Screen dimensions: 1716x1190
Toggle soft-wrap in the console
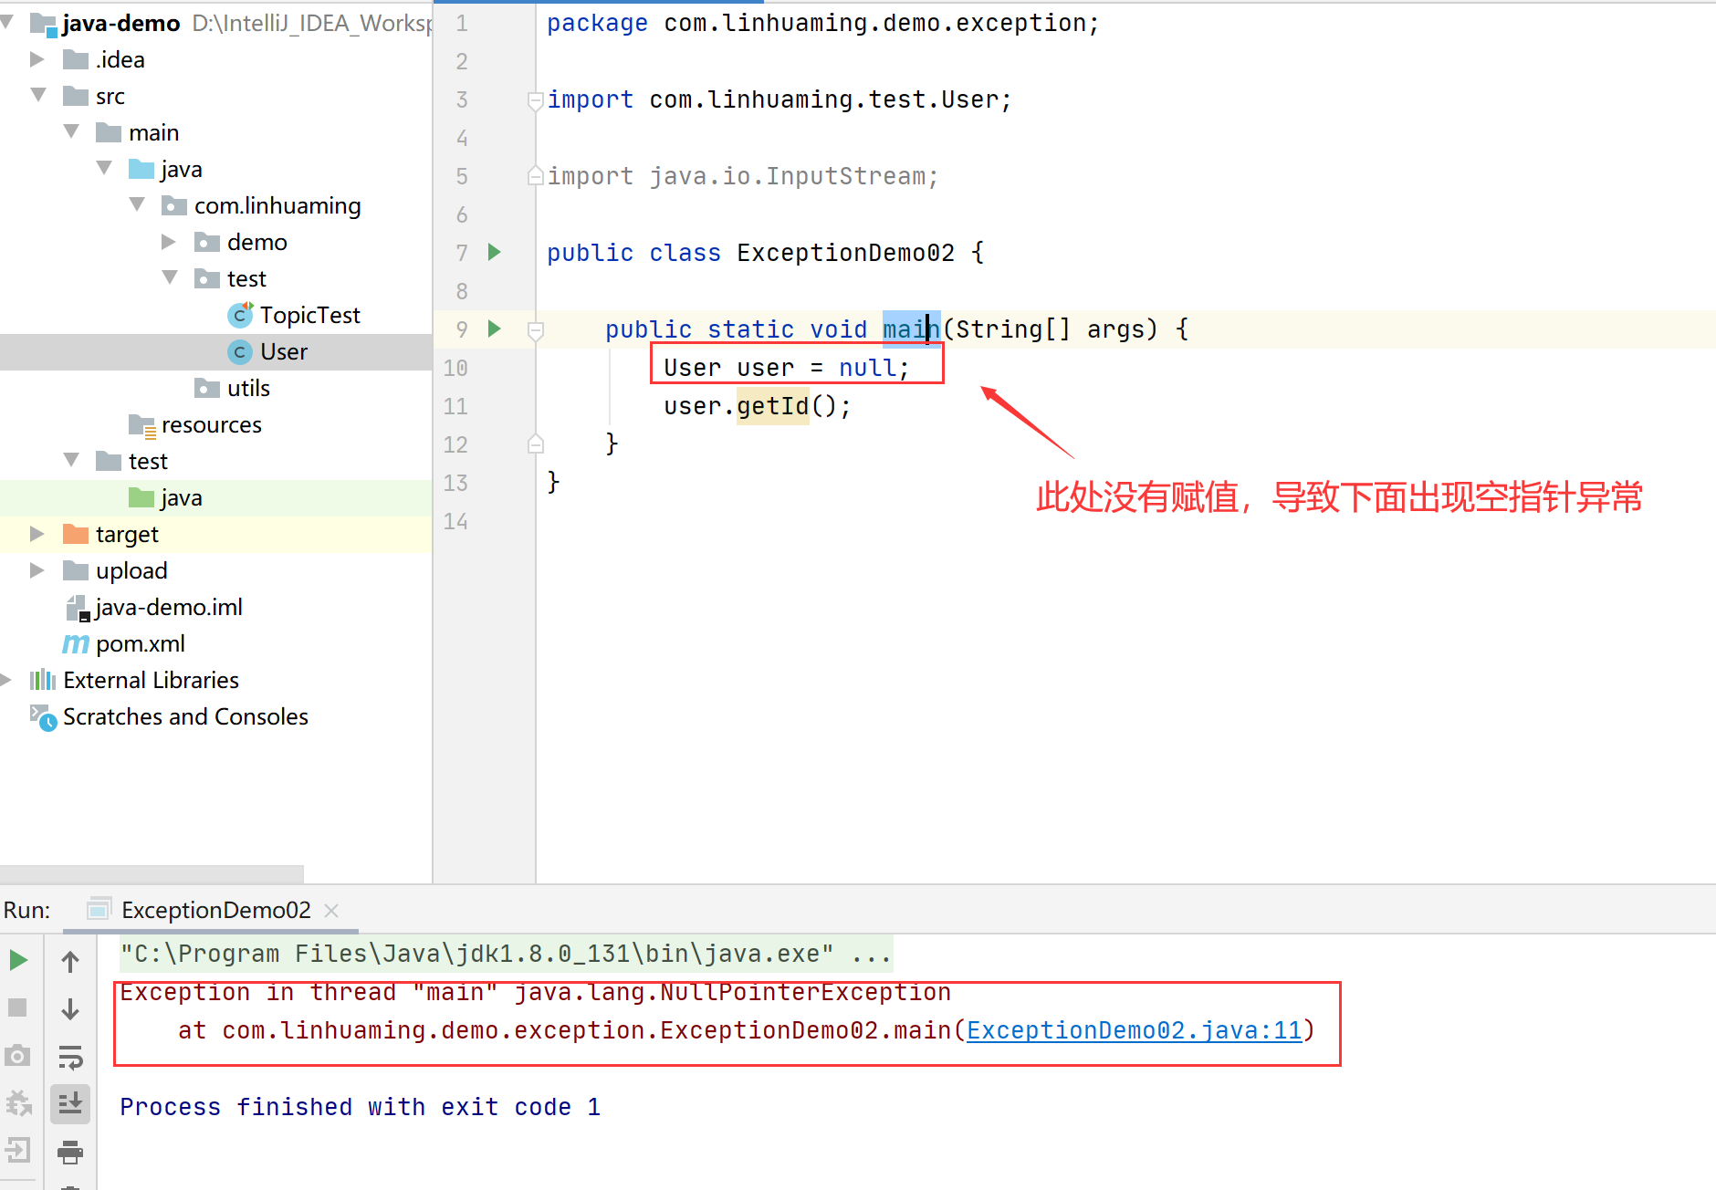70,1057
